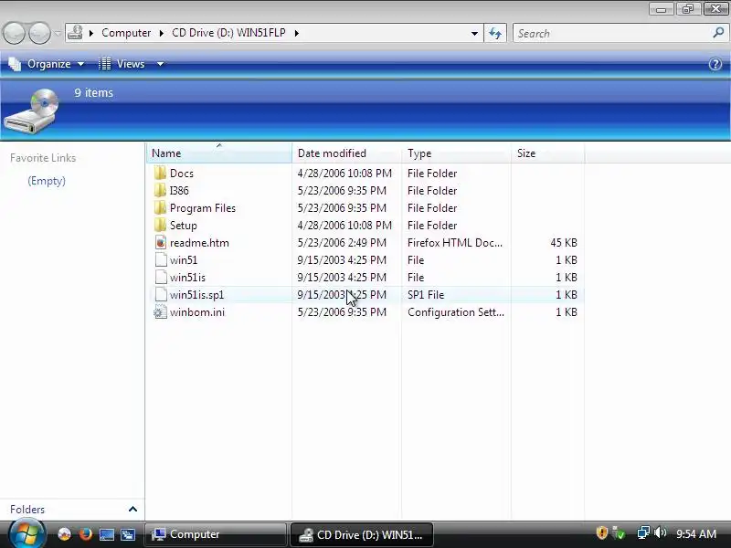
Task: Click into the Search field
Action: pos(611,34)
